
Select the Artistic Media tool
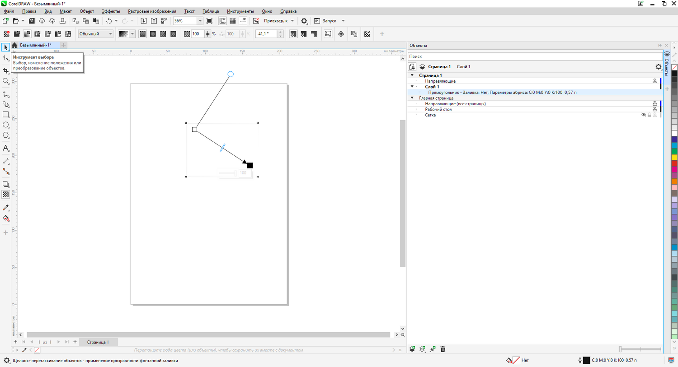point(6,104)
